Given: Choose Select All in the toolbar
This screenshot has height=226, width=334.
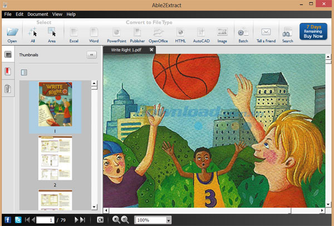Looking at the screenshot, I should [x=33, y=34].
